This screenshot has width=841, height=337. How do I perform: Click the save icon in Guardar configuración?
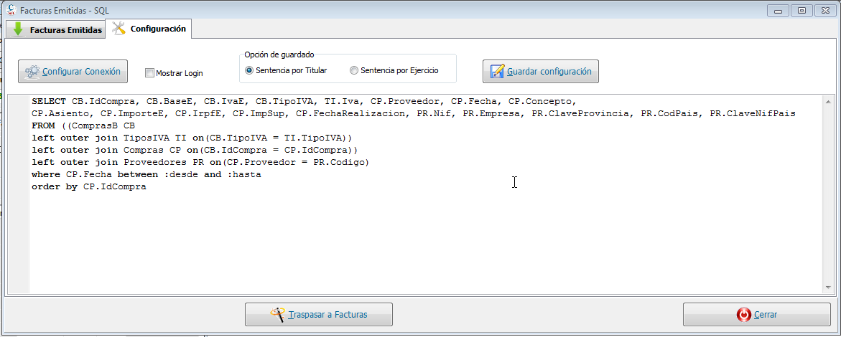click(498, 71)
